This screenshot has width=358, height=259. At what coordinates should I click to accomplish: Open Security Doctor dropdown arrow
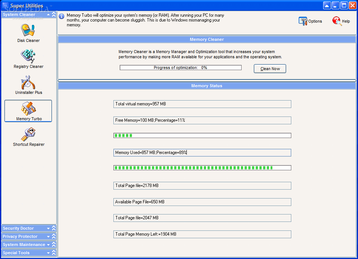click(49, 228)
